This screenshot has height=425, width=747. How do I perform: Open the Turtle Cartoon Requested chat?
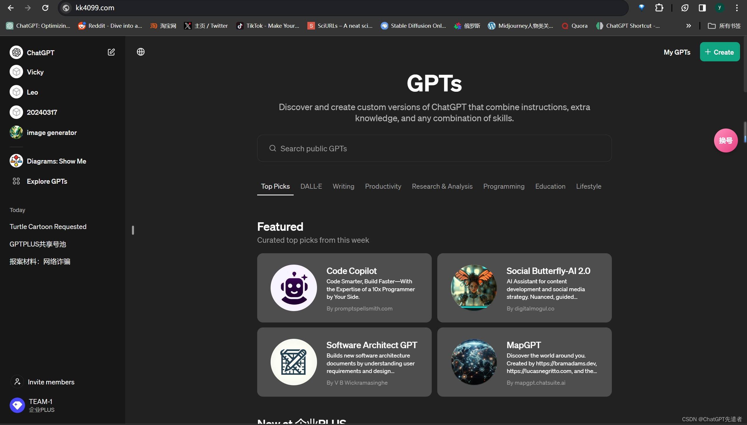click(48, 227)
